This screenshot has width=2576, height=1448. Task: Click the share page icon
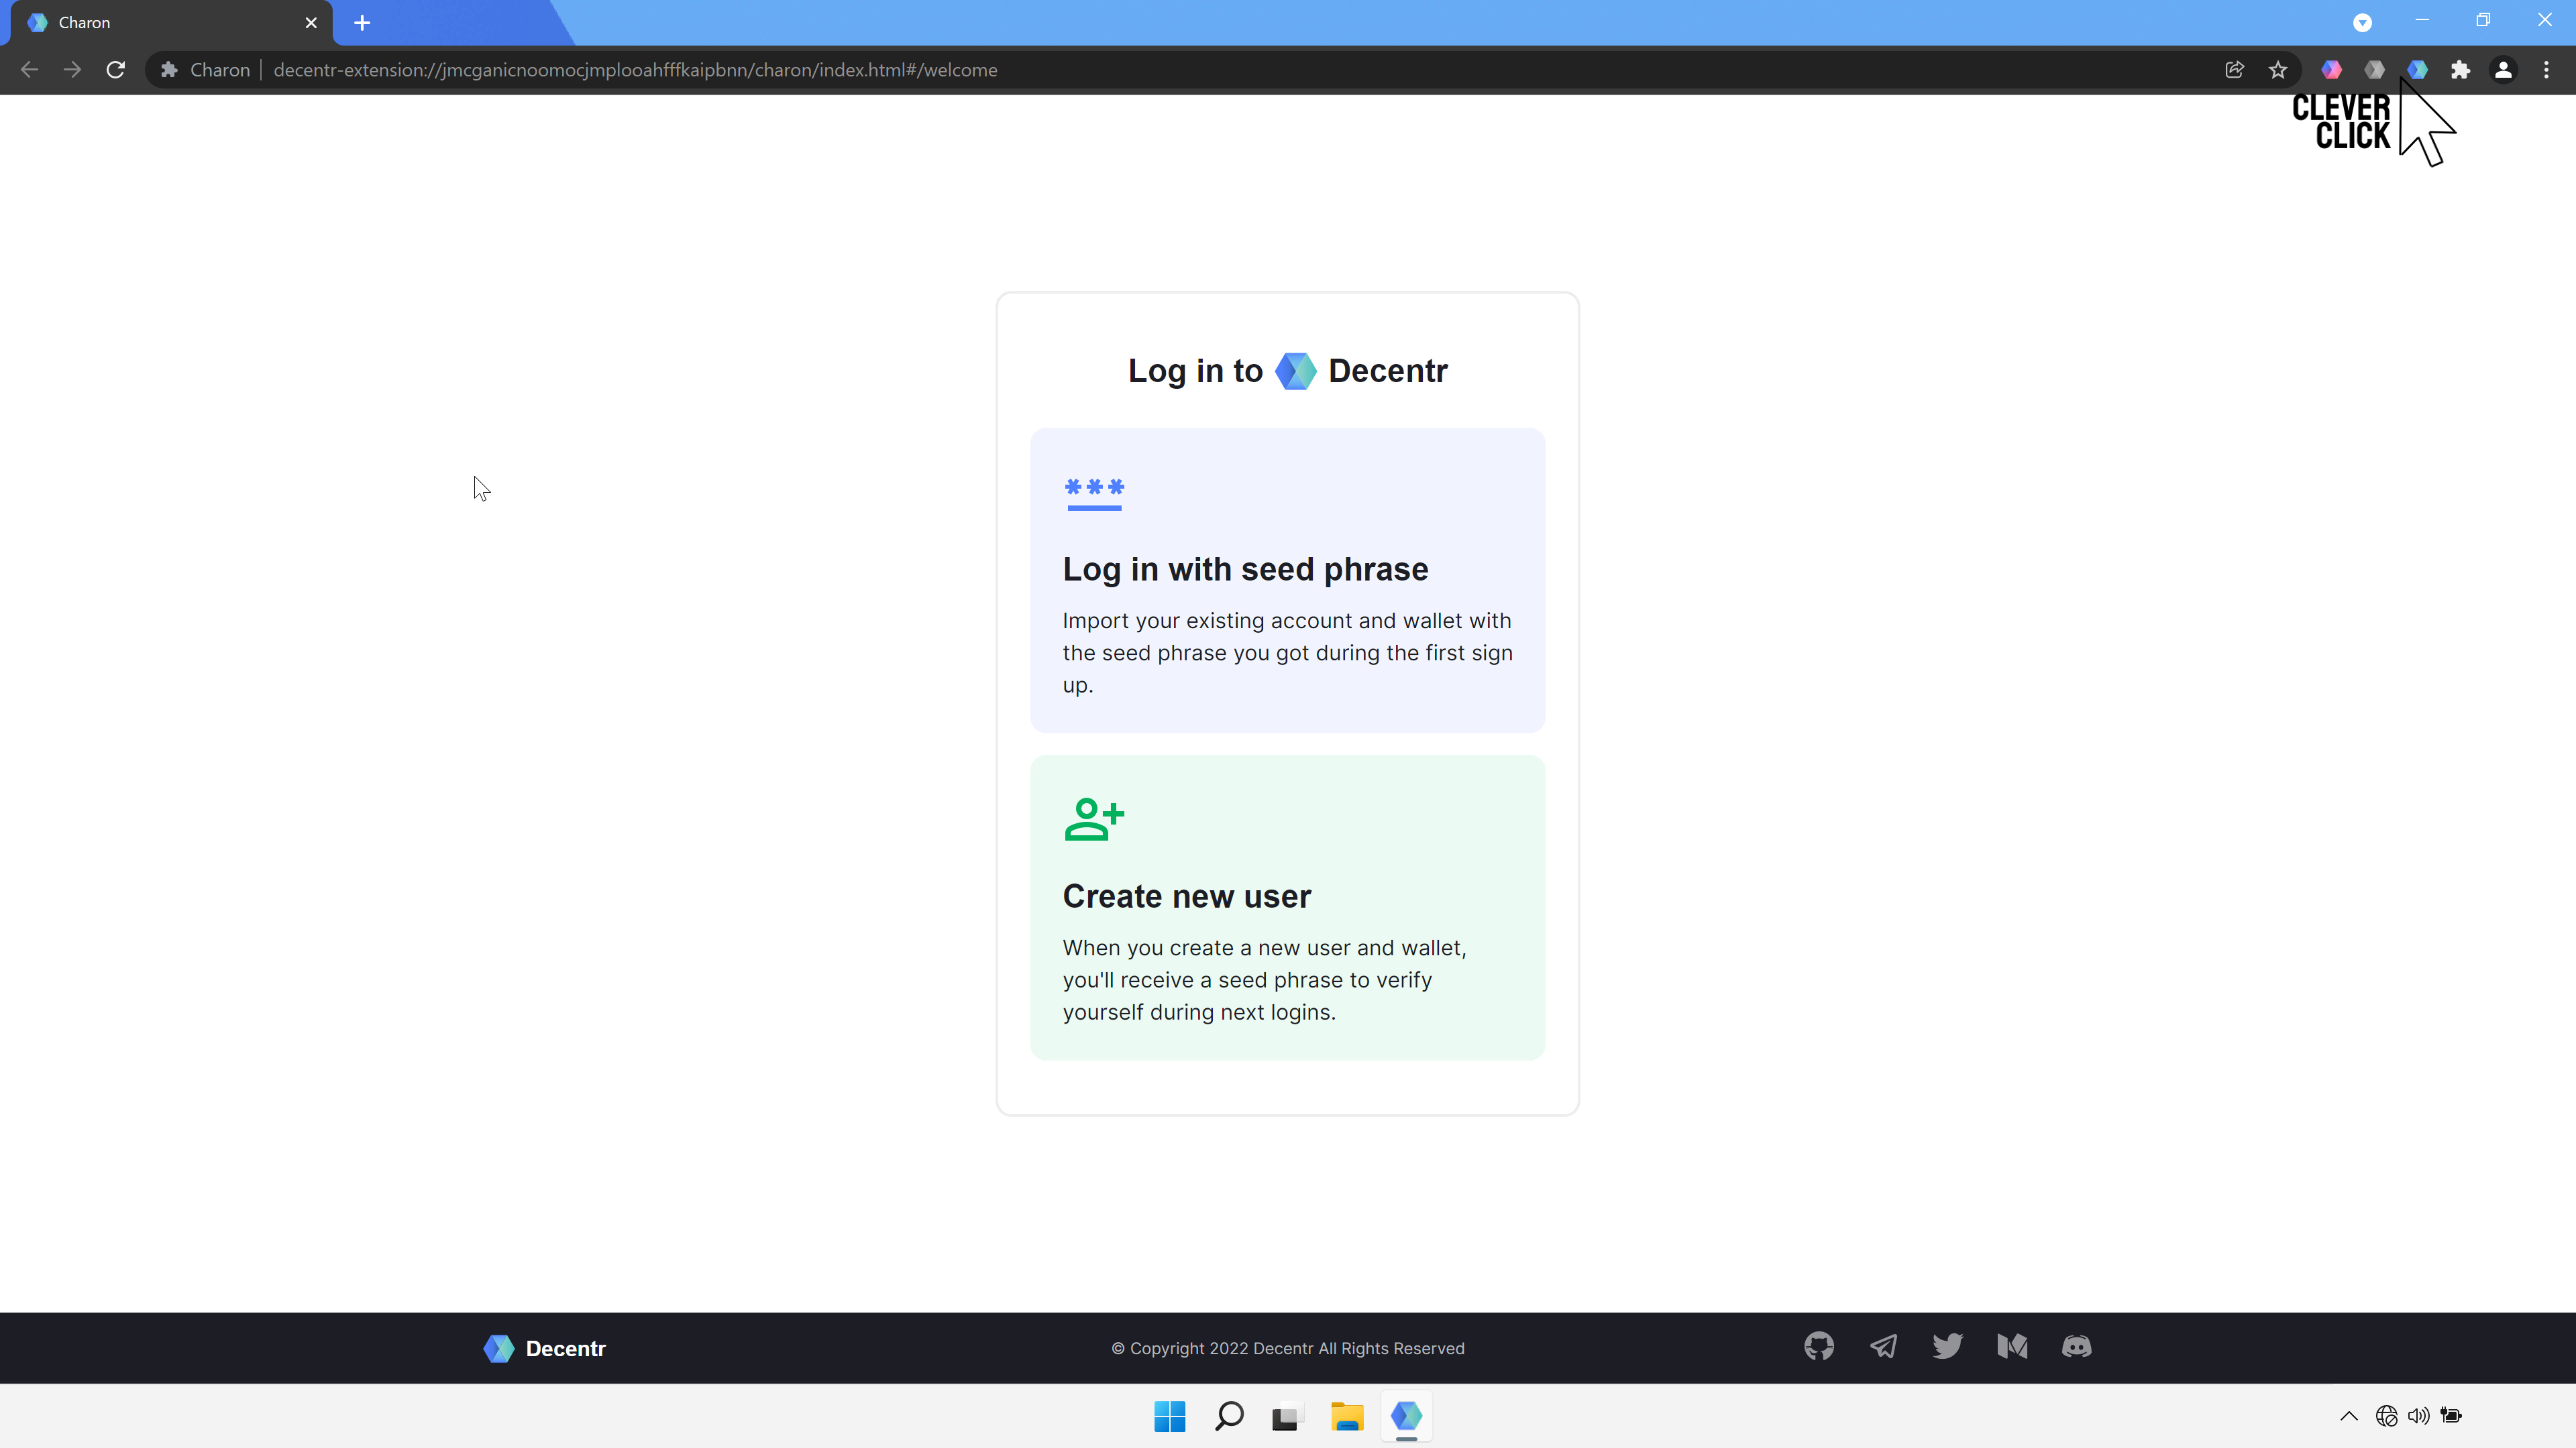click(2234, 70)
